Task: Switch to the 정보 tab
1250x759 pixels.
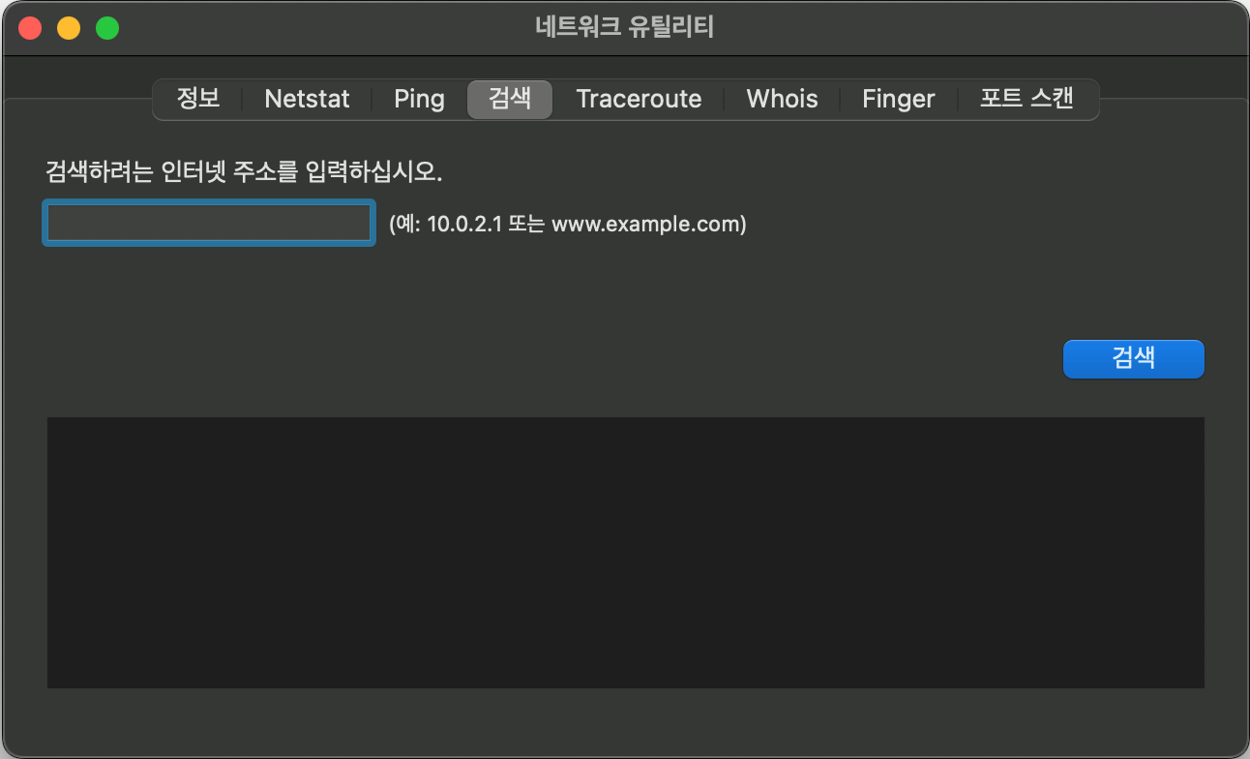Action: [198, 99]
